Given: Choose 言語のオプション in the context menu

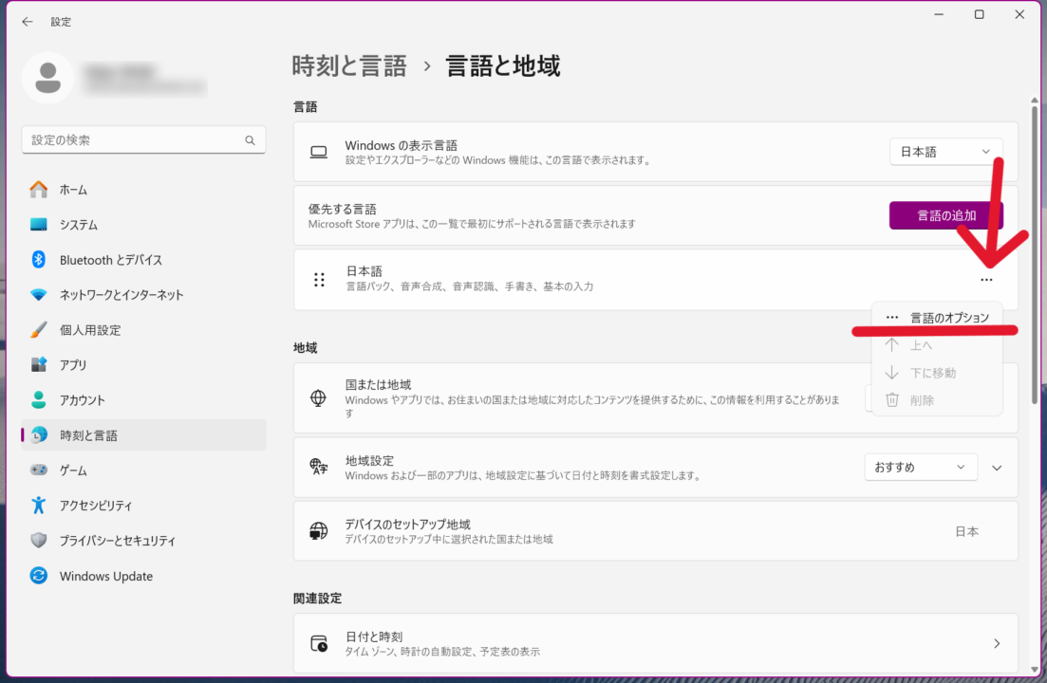Looking at the screenshot, I should [x=937, y=318].
